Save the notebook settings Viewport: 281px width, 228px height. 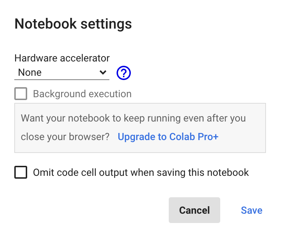point(251,210)
